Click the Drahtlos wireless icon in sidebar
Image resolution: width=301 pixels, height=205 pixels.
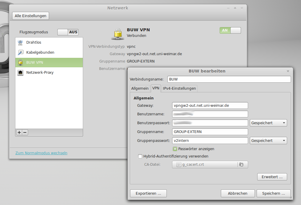pyautogui.click(x=20, y=42)
